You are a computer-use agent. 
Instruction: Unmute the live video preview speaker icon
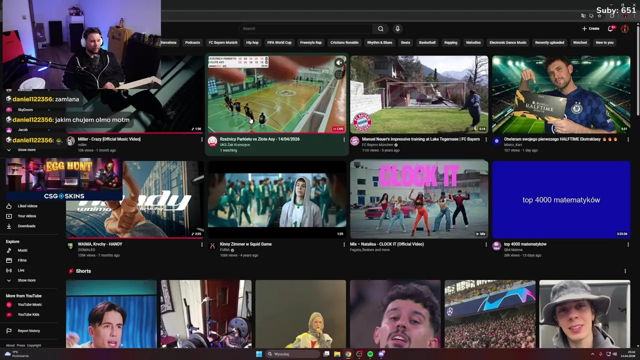pyautogui.click(x=339, y=63)
